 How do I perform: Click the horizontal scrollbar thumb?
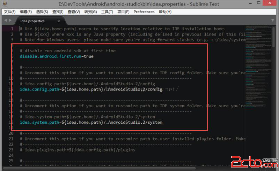[x=100, y=168]
